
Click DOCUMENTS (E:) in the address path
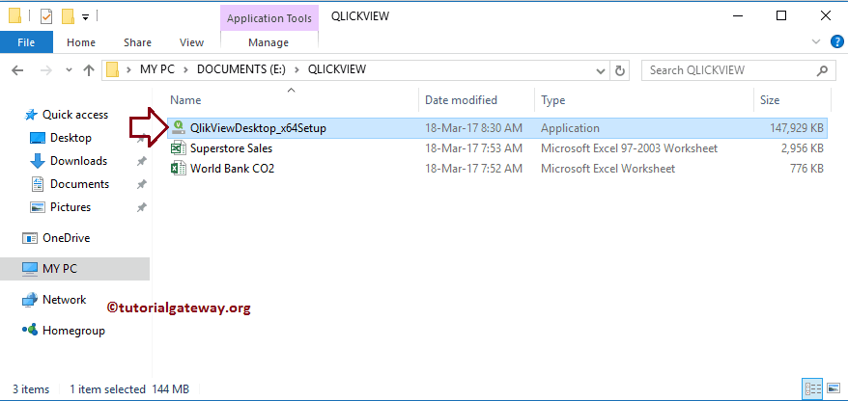click(x=240, y=69)
